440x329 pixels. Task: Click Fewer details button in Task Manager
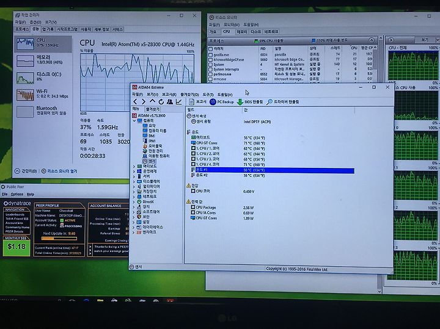[x=26, y=171]
